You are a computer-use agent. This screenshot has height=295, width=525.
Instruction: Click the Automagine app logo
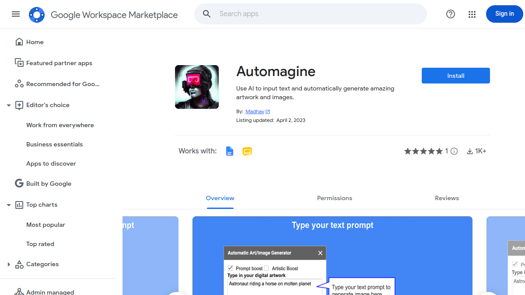(197, 87)
